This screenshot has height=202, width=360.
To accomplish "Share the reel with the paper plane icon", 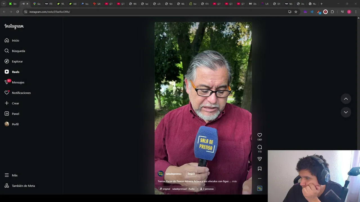I will [x=260, y=159].
